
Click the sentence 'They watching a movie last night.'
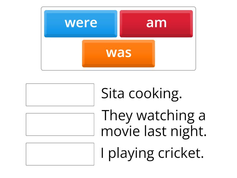[154, 123]
